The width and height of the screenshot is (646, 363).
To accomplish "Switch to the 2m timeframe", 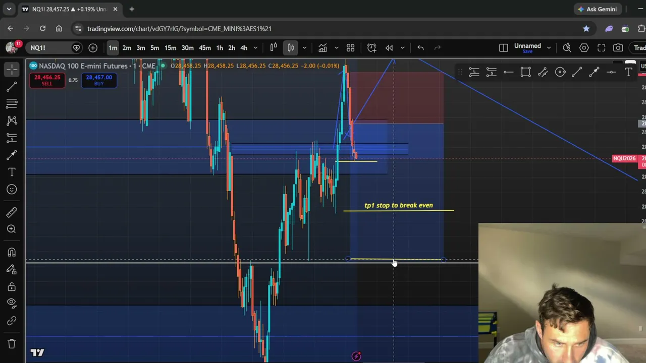I will coord(127,48).
